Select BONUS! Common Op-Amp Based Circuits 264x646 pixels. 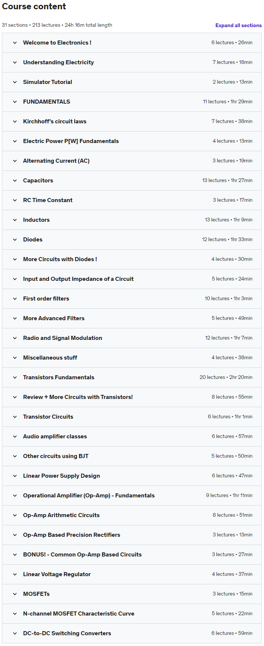point(82,555)
